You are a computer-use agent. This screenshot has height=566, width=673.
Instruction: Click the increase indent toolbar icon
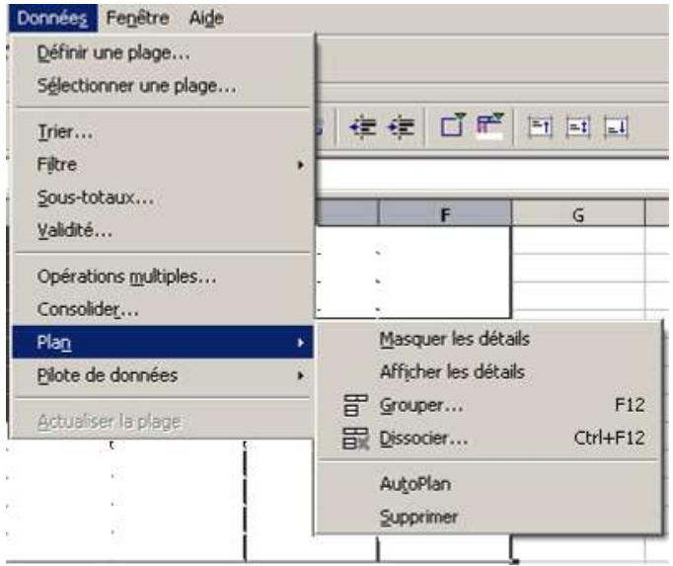(x=401, y=127)
